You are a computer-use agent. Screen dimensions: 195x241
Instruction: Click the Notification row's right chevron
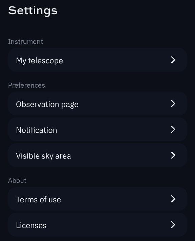pos(173,129)
